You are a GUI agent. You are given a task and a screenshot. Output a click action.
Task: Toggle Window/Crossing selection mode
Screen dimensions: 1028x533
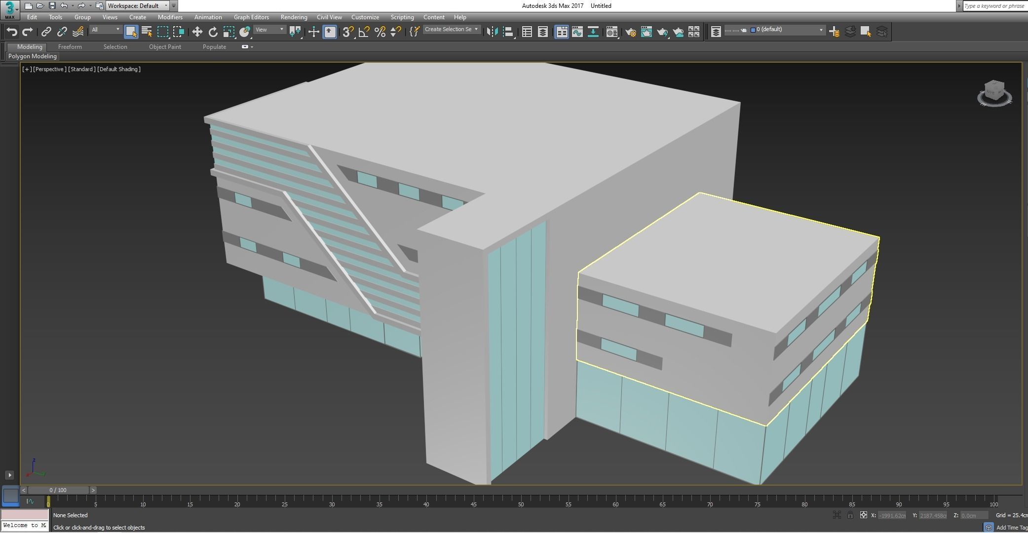point(179,32)
